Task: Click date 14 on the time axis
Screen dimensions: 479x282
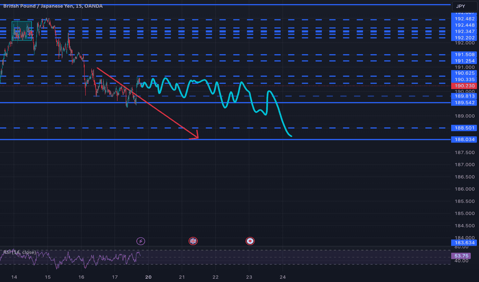Action: (14, 277)
